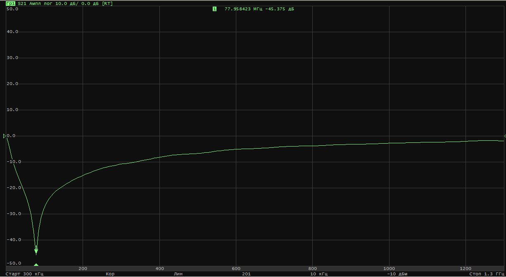Viewport: 506px width, 277px height.
Task: Click the -20.0 scale label
Action: 14,188
